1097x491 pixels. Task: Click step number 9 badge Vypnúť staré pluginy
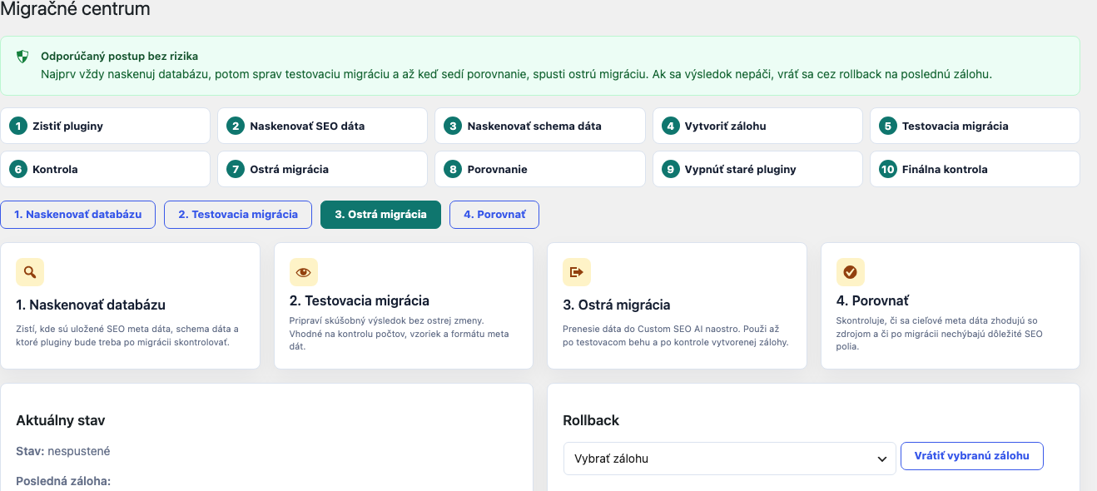tap(670, 169)
